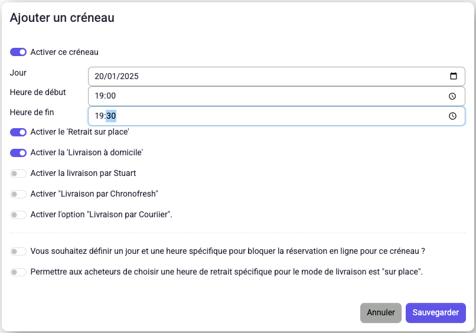Screen dimensions: 476x333
Task: Enable 'Livraison par Couriier' option switch
Action: coord(18,214)
